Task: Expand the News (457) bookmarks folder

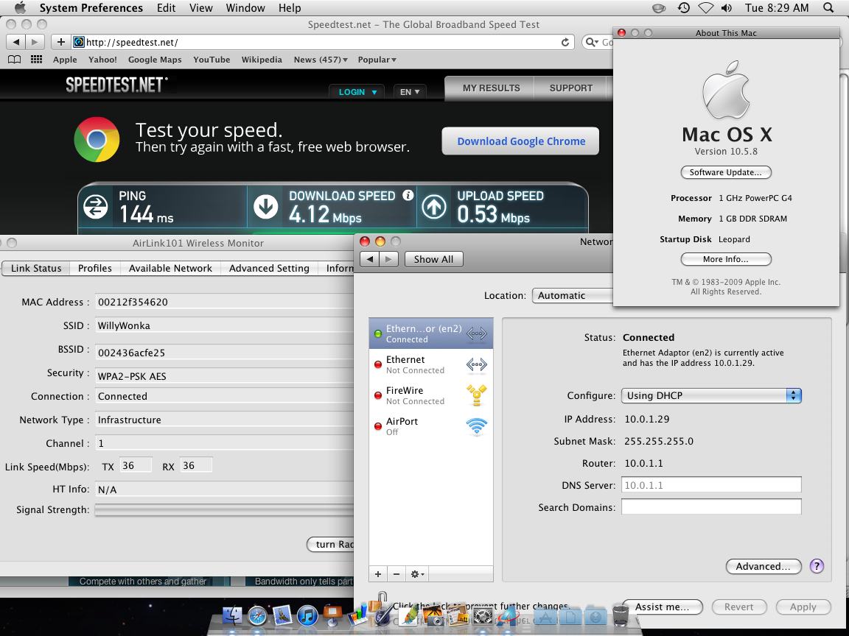Action: click(321, 60)
